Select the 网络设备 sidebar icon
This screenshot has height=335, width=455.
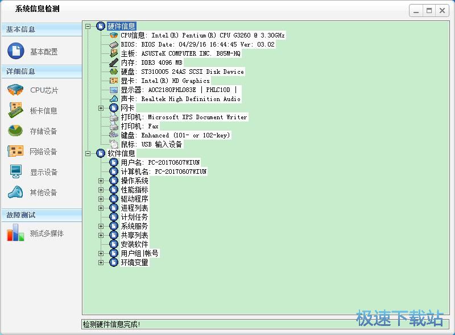click(15, 151)
